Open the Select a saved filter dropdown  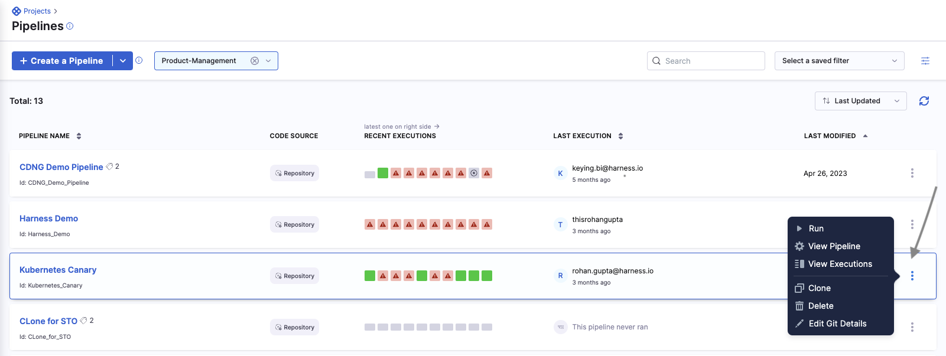point(839,61)
